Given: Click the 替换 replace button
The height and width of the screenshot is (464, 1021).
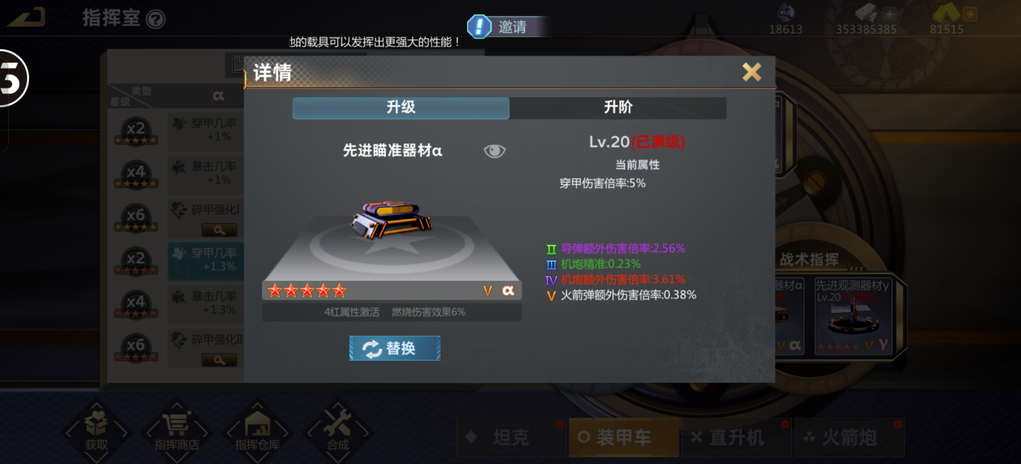Looking at the screenshot, I should 394,348.
